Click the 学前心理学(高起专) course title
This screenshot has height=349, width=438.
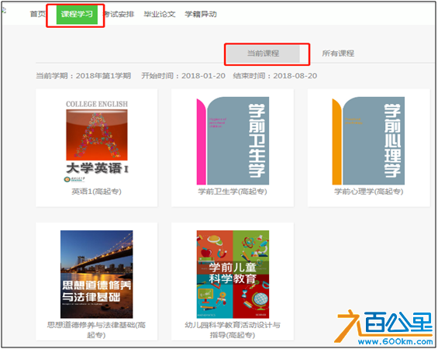pyautogui.click(x=368, y=192)
